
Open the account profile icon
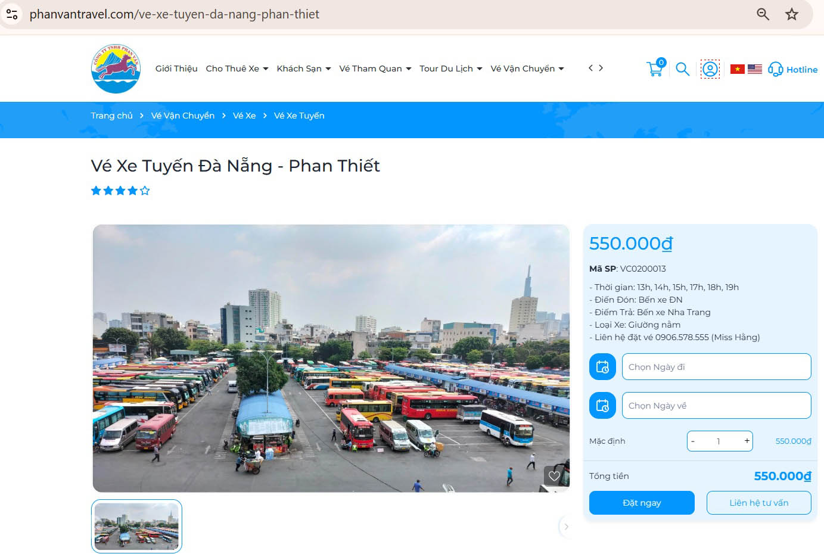710,69
